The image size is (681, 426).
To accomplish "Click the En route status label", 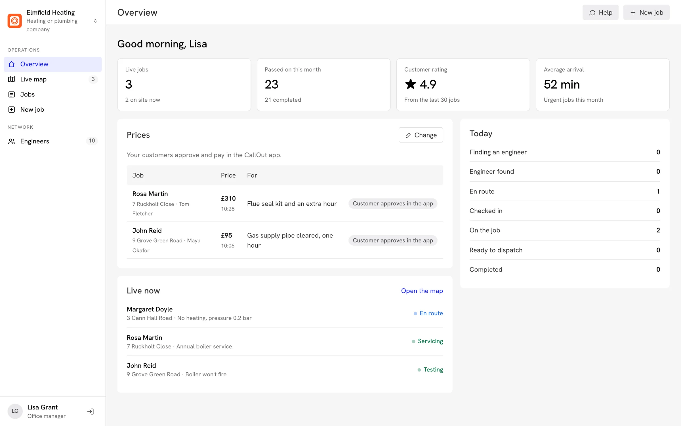I will click(431, 313).
